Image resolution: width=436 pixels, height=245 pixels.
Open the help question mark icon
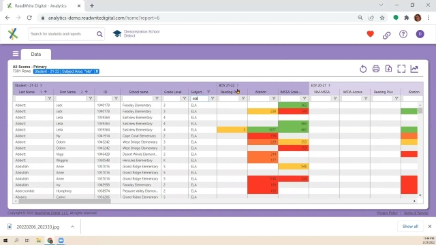403,34
